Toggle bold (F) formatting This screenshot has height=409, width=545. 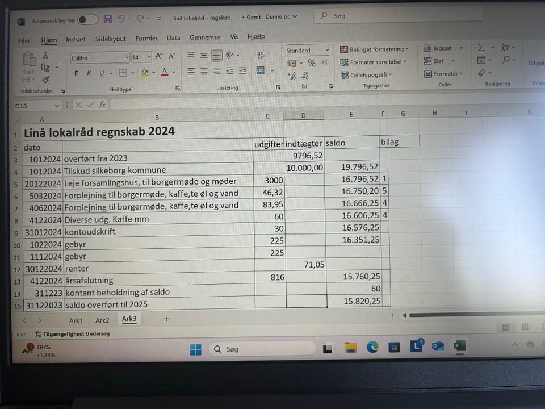click(76, 73)
